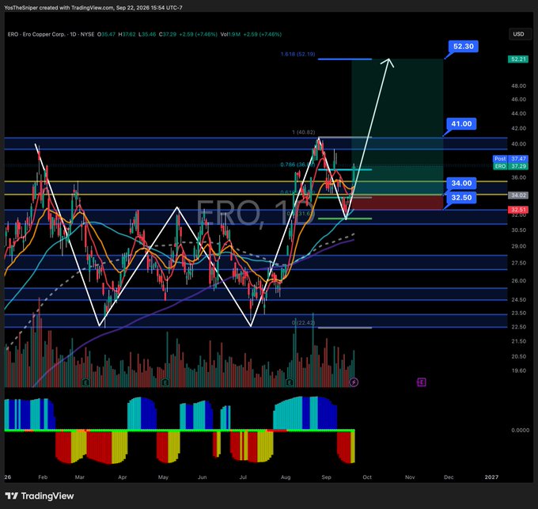The width and height of the screenshot is (538, 509).
Task: Click the O35.47 open value in legend
Action: pos(106,34)
